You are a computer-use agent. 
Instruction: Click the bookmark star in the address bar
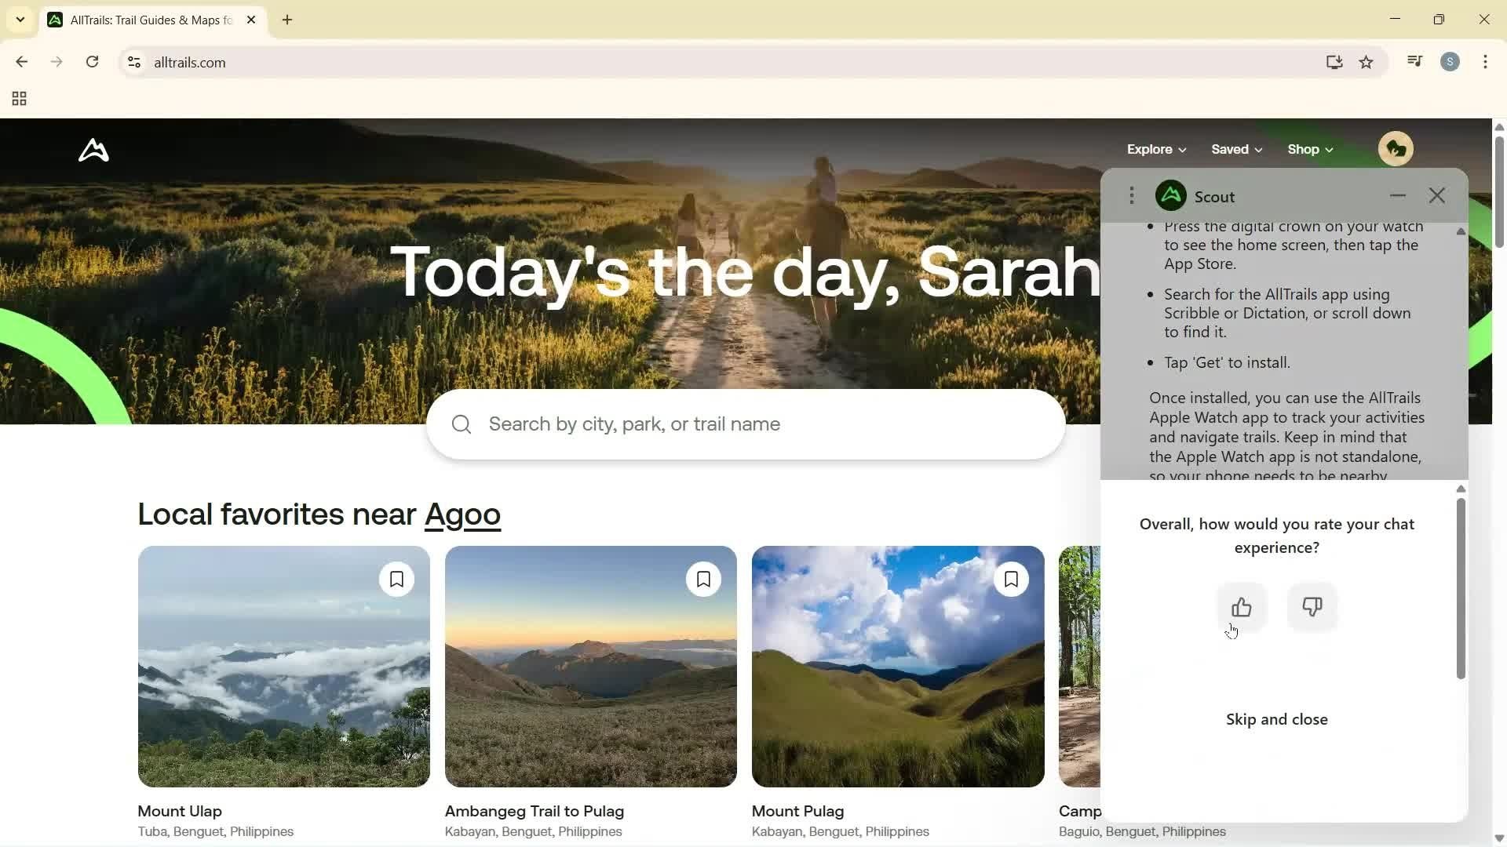(x=1367, y=62)
